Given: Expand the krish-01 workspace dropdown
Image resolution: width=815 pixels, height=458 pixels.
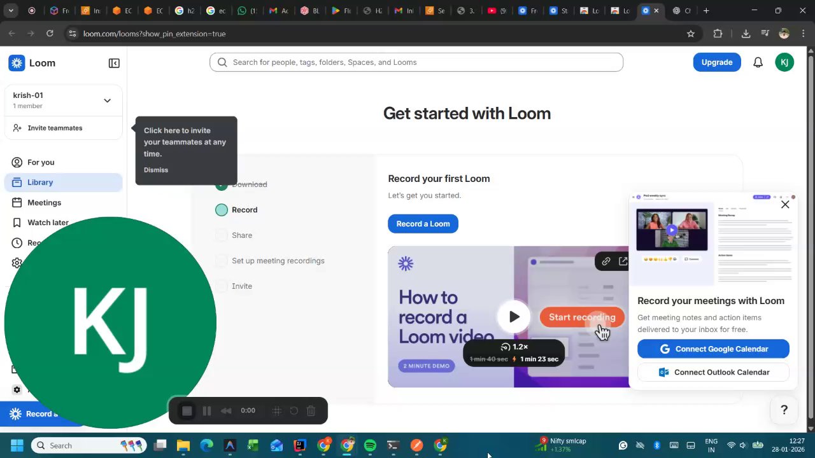Looking at the screenshot, I should [107, 101].
